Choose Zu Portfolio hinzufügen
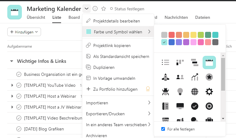Image resolution: width=236 pixels, height=138 pixels. click(118, 89)
